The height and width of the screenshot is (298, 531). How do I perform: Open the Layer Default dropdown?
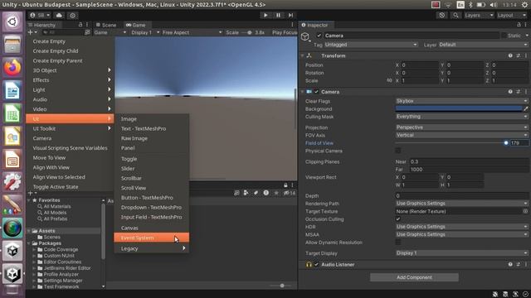click(x=483, y=45)
